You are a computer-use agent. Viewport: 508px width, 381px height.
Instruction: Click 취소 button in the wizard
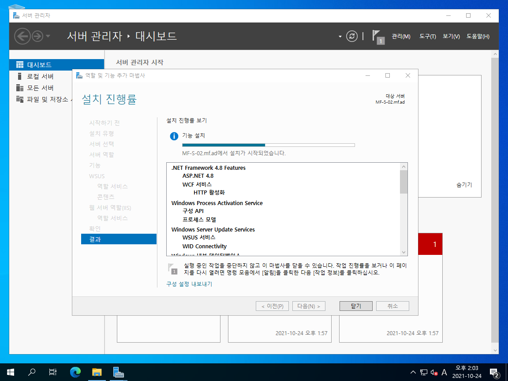tap(392, 306)
